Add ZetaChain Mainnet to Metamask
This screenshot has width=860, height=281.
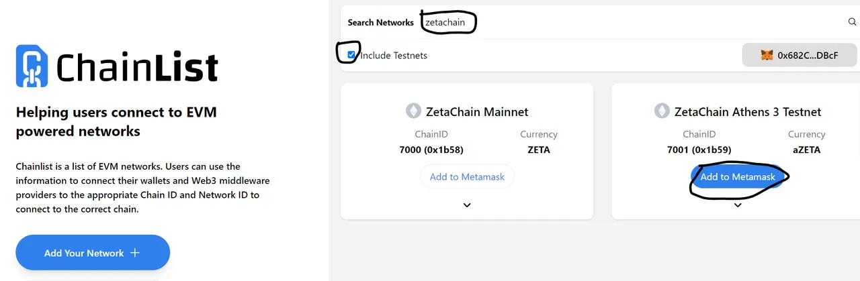[467, 177]
